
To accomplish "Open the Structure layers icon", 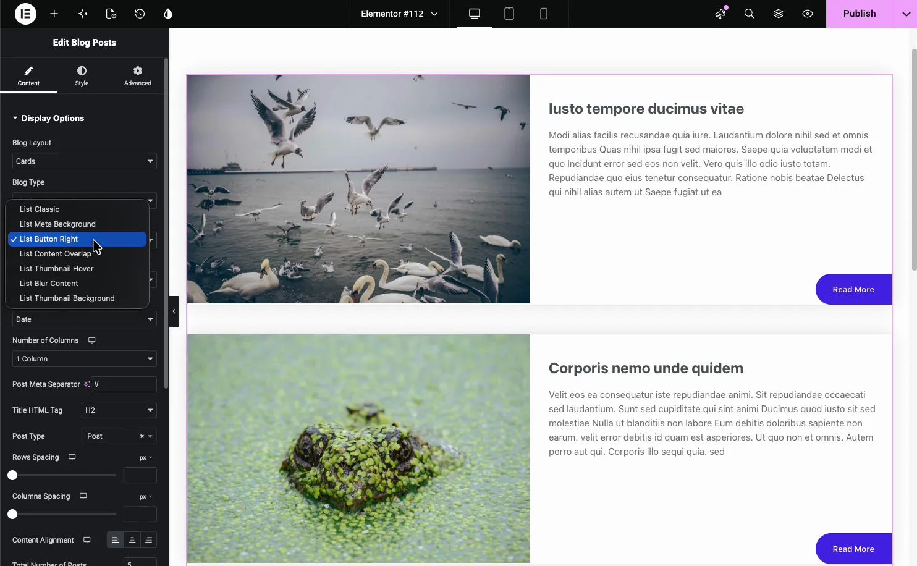I will coord(779,14).
